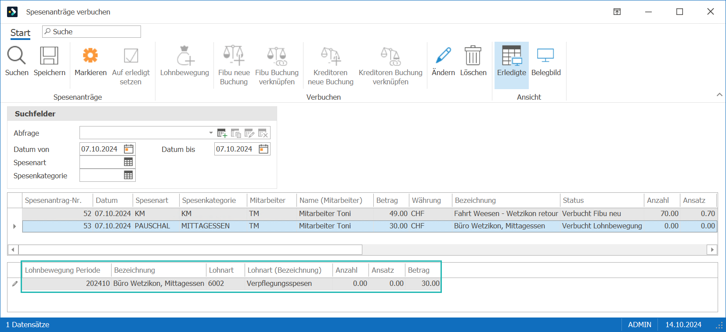Screen dimensions: 726x332
Task: Open the Abfrage dropdown list
Action: click(211, 133)
